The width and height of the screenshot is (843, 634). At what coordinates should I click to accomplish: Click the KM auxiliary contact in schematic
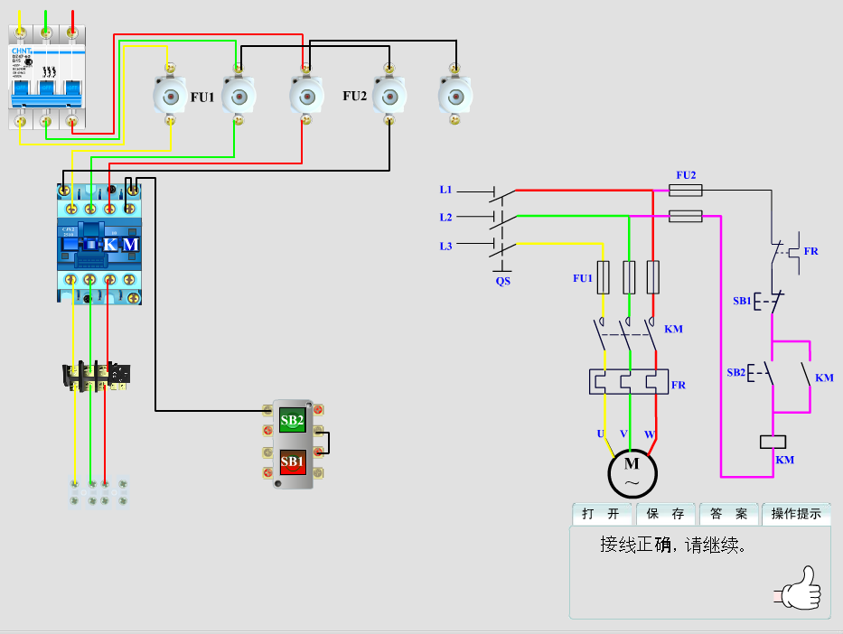click(807, 374)
